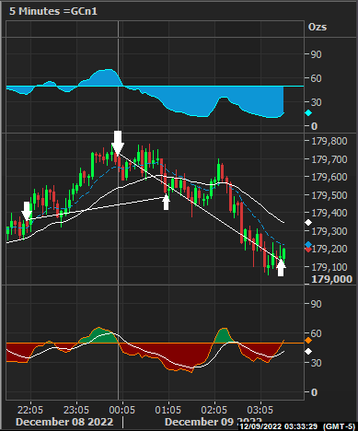
Task: Click the 22:05 time axis label
Action: (x=30, y=410)
